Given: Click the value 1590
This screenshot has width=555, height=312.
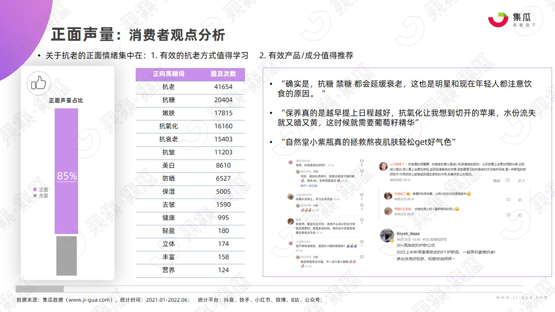Looking at the screenshot, I should click(x=223, y=205).
